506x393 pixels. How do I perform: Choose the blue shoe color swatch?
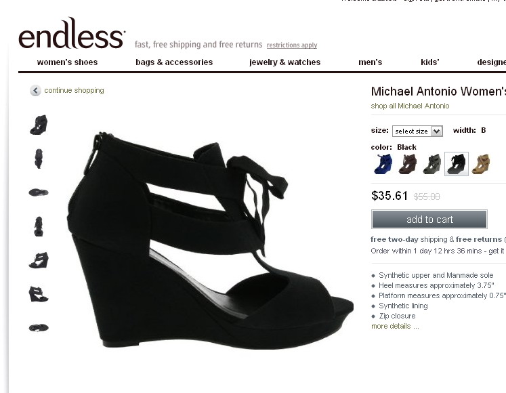coord(383,164)
